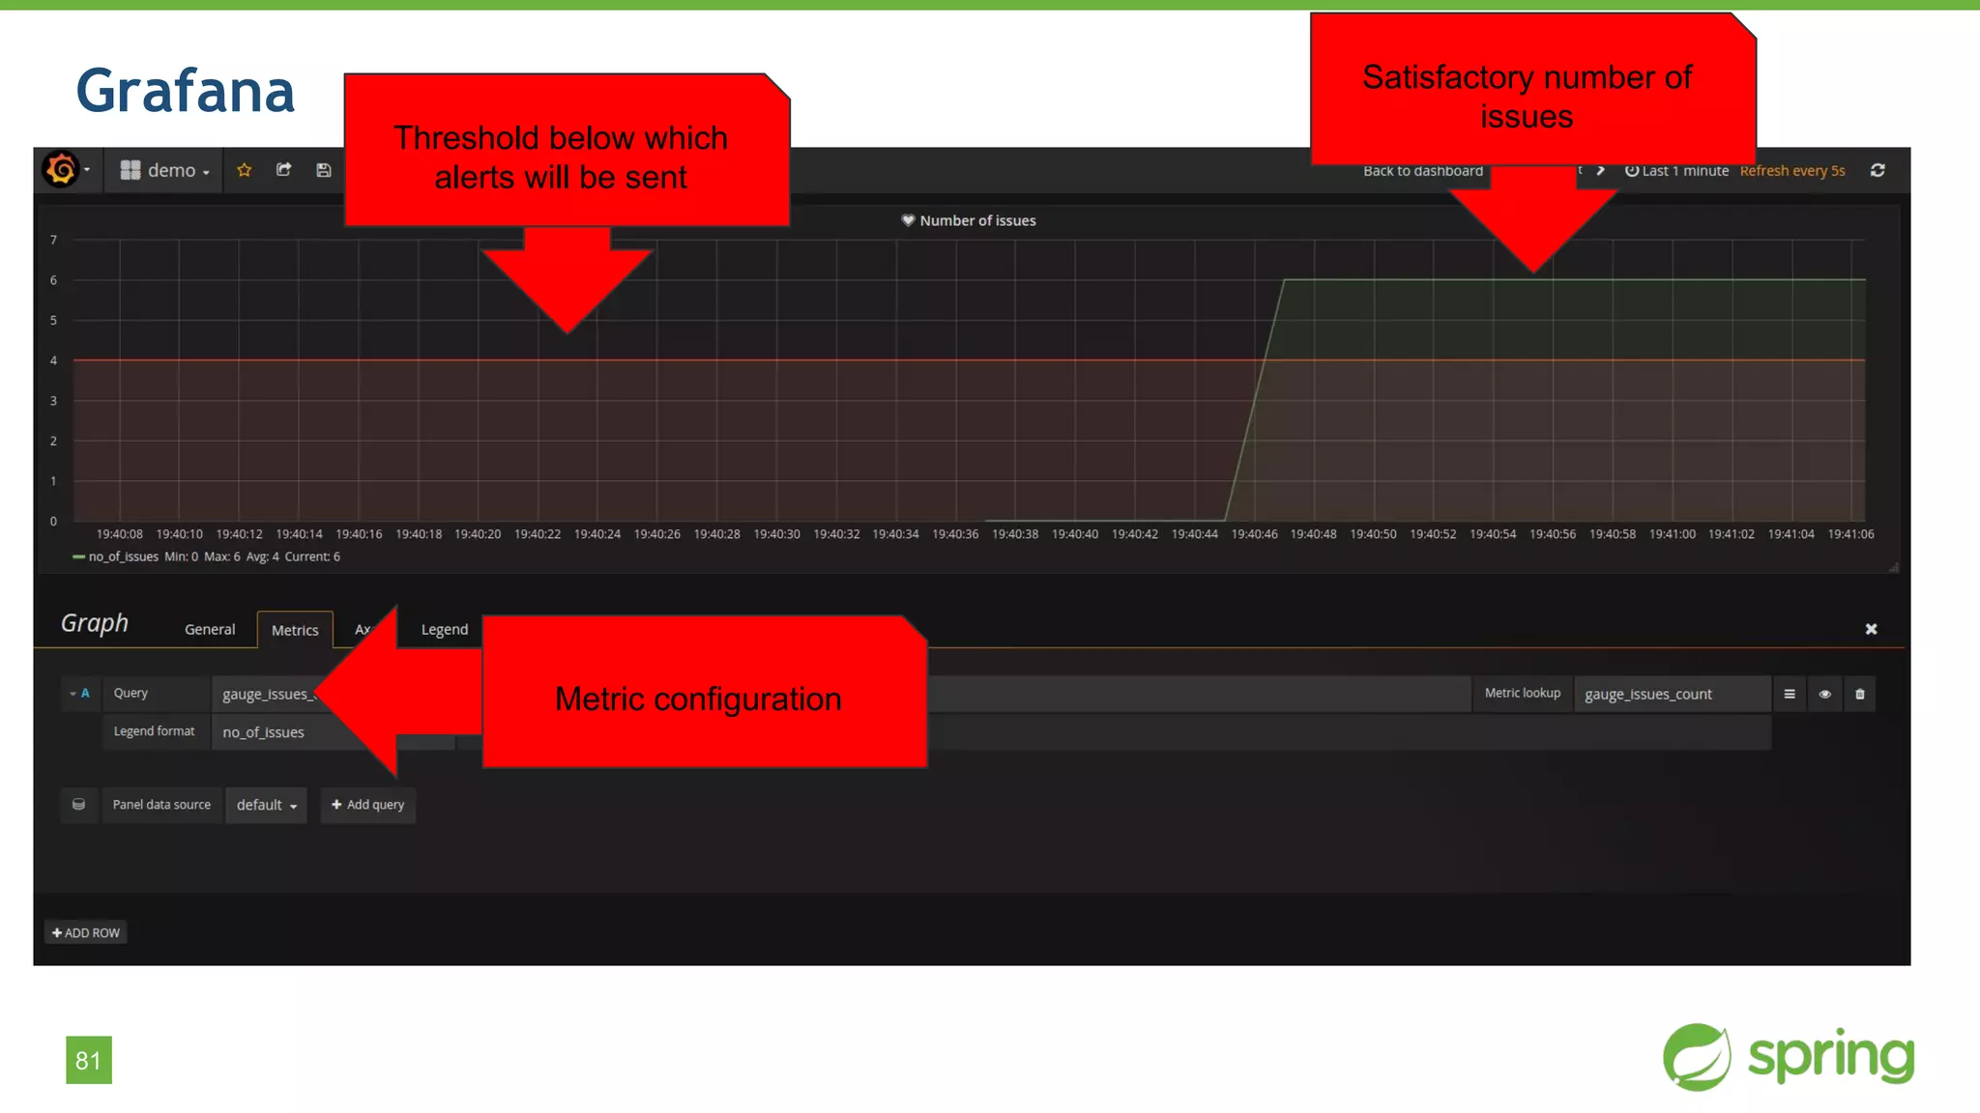Click the Avg: 4 legend value
Screen dimensions: 1980x1113
tap(262, 556)
